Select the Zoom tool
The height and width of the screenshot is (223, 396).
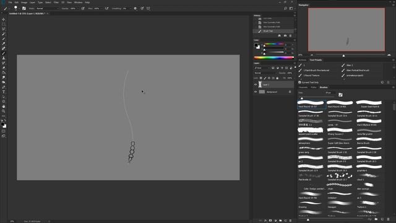pyautogui.click(x=4, y=111)
